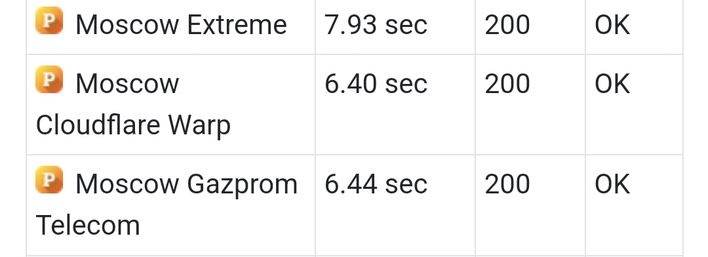Click the orange P icon beside Moscow Extreme
The width and height of the screenshot is (708, 257).
click(49, 20)
